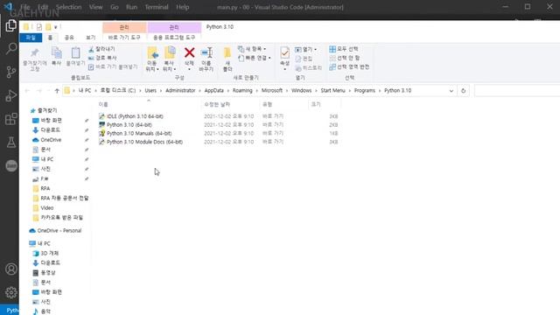560x315 pixels.
Task: Open VS Code Selection menu
Action: [x=68, y=7]
